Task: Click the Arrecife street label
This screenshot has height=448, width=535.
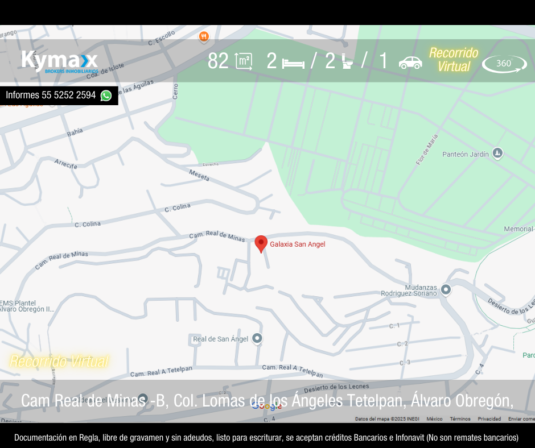Action: [x=66, y=164]
